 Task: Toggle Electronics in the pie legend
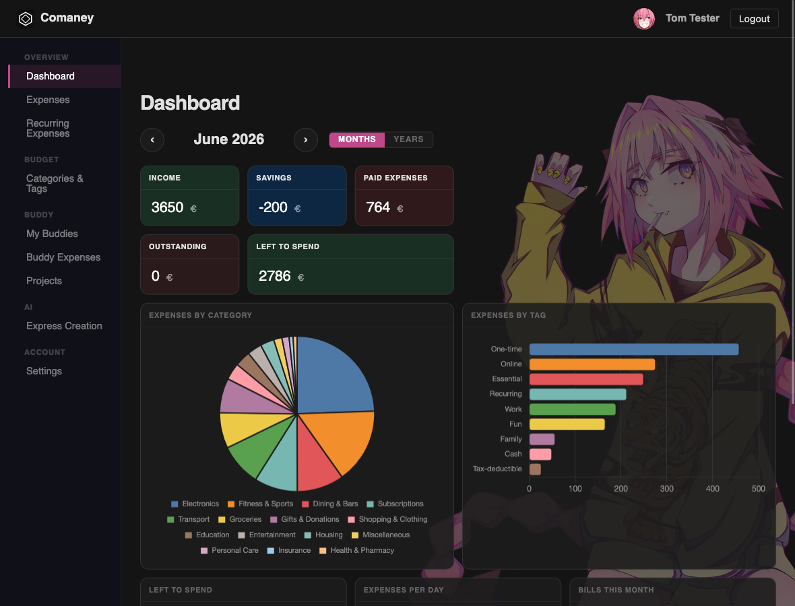[195, 504]
